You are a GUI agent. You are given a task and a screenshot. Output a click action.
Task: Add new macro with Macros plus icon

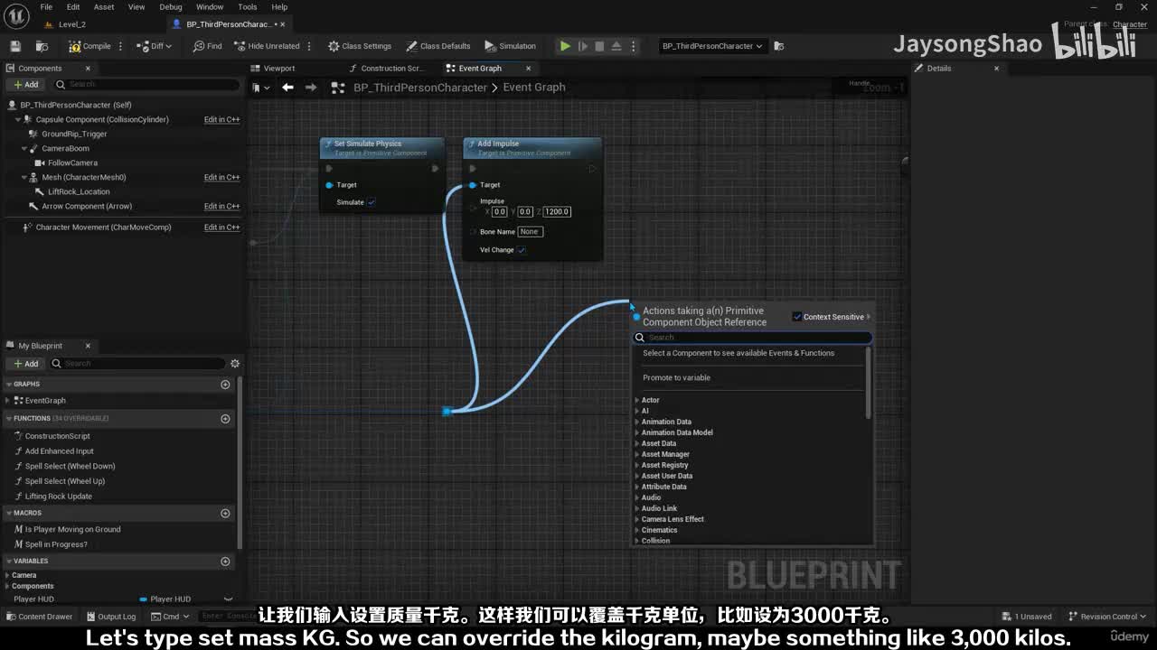click(225, 513)
